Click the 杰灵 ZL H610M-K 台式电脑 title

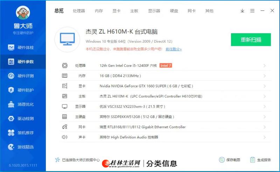pos(121,32)
